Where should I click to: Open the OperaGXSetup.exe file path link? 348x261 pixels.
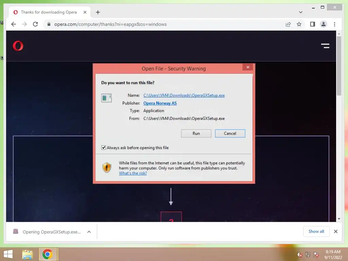point(184,95)
